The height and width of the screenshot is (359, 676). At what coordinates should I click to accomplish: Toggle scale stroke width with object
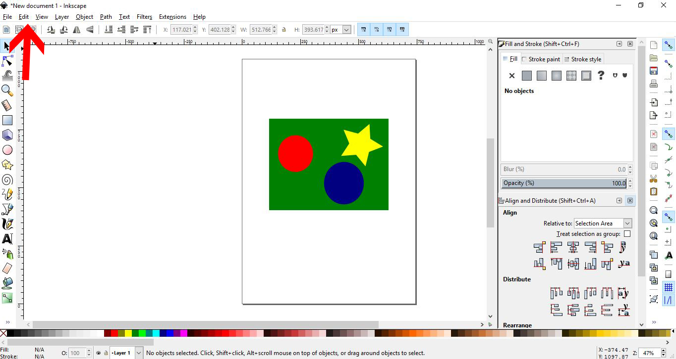(x=364, y=30)
